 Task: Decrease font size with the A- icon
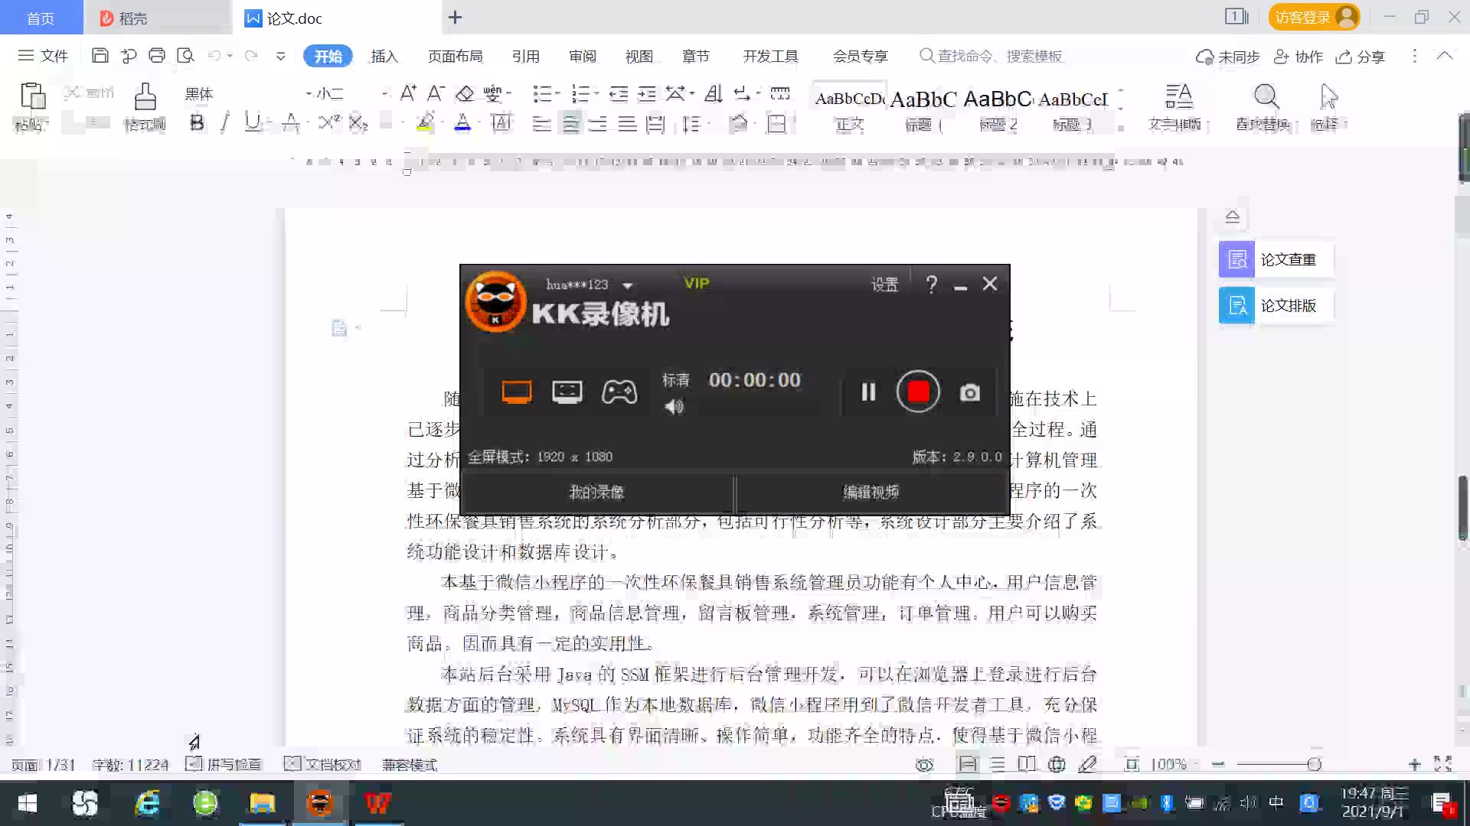[x=436, y=93]
